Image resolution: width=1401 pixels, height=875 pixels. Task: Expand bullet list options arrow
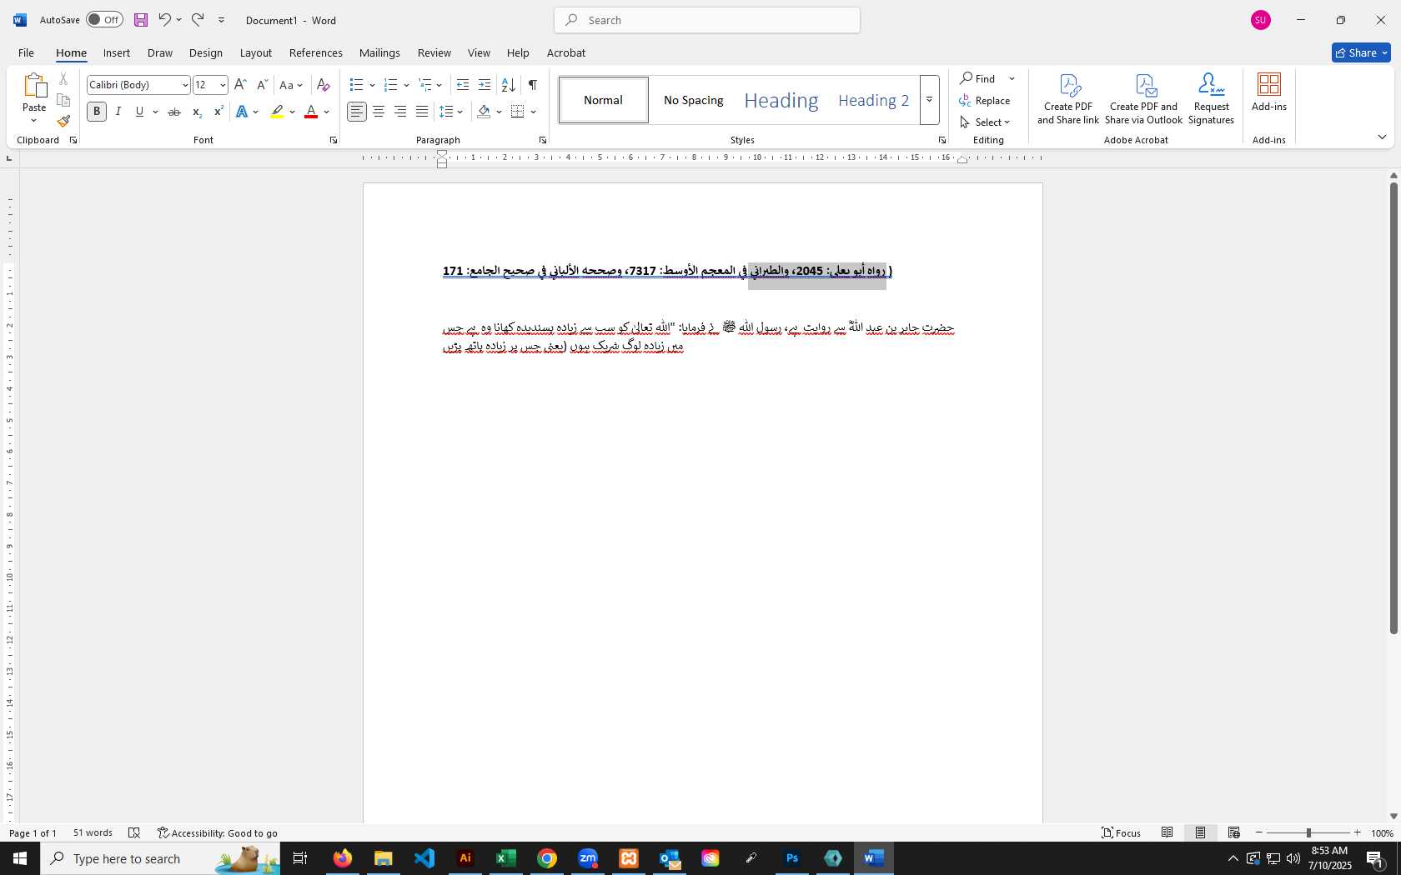pyautogui.click(x=372, y=85)
